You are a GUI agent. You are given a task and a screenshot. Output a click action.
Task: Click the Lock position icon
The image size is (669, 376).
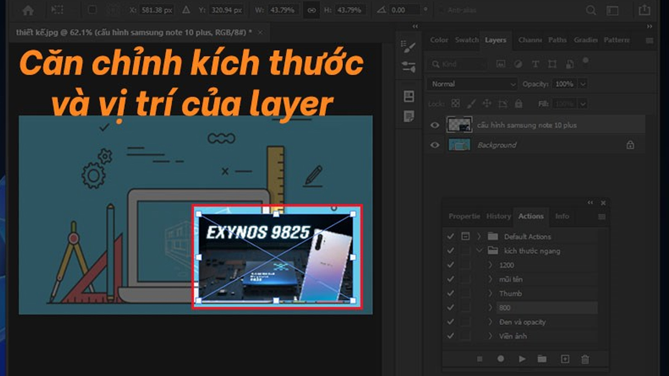(x=487, y=104)
